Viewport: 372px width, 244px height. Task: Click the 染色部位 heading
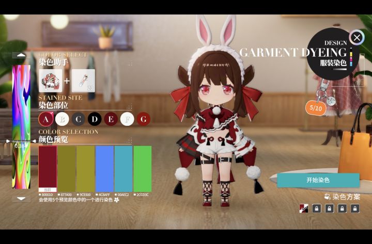pyautogui.click(x=53, y=105)
